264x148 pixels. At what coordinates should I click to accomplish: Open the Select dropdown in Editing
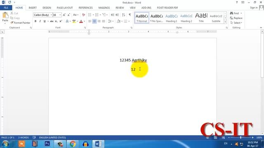[x=236, y=23]
